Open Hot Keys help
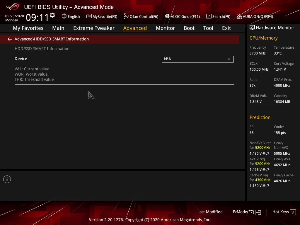 click(x=284, y=212)
